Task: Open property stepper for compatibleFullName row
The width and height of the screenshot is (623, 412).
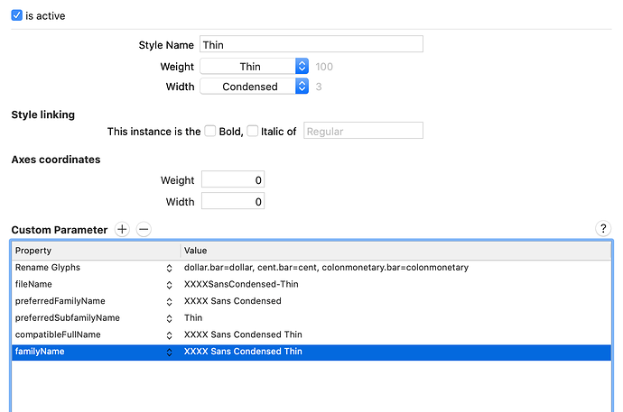Action: [x=169, y=335]
